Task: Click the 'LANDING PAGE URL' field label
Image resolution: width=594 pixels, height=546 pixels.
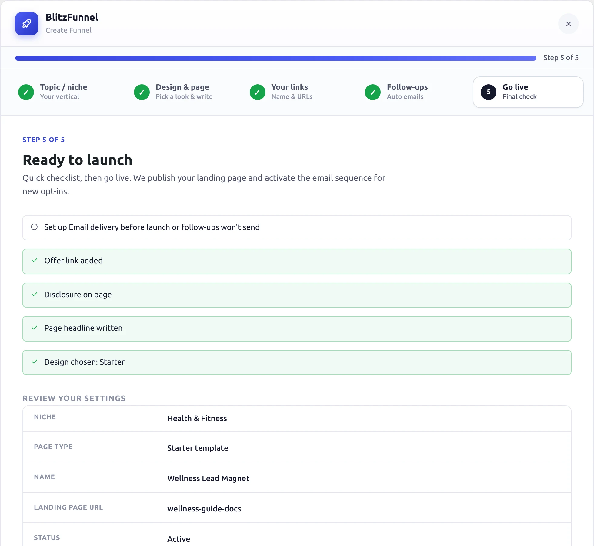Action: [68, 507]
